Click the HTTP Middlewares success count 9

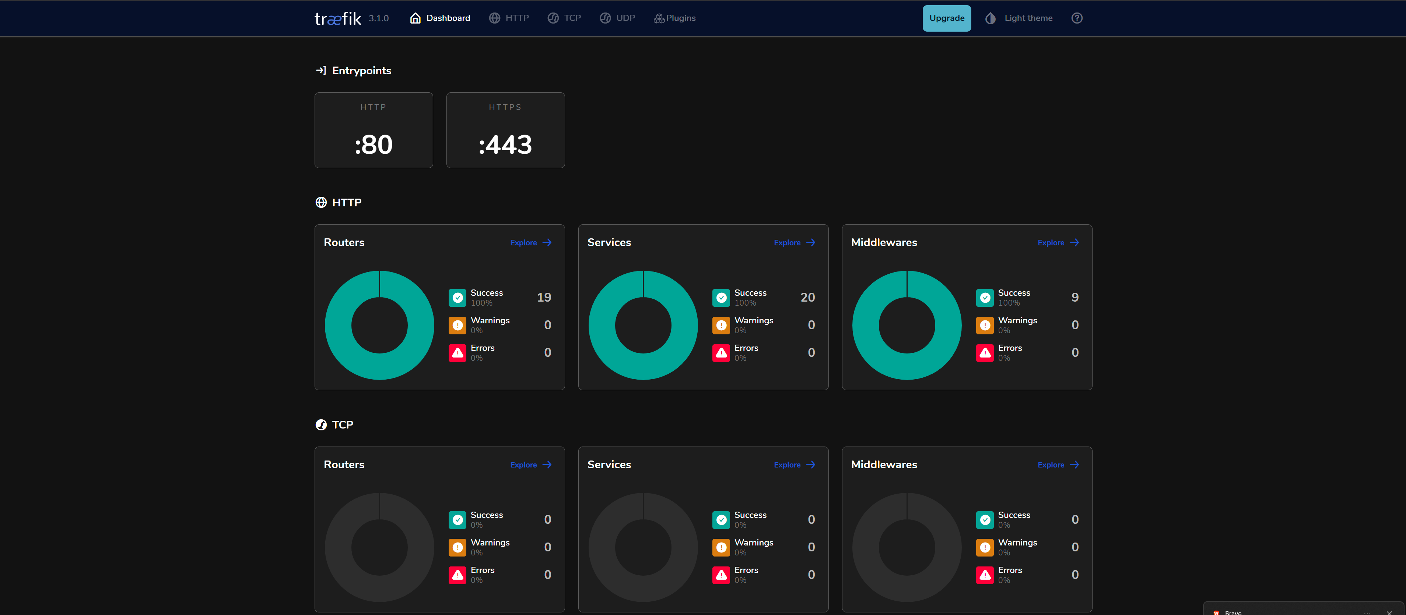1075,298
